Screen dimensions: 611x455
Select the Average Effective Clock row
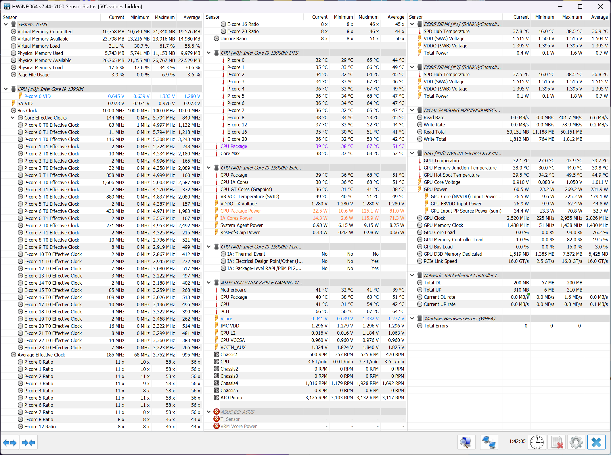click(102, 355)
